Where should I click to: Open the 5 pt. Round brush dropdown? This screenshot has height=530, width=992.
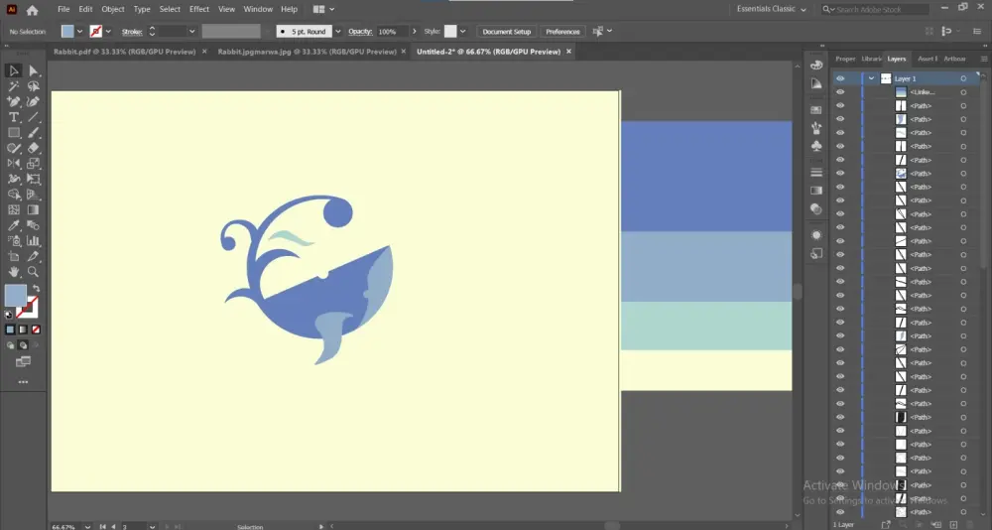pyautogui.click(x=337, y=32)
